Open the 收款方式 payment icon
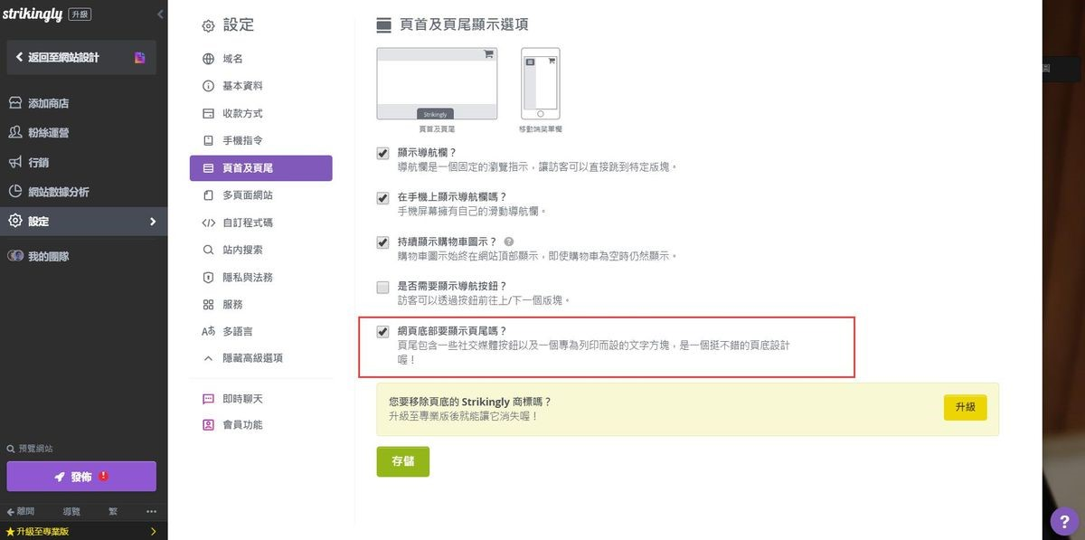This screenshot has width=1085, height=540. click(x=208, y=113)
